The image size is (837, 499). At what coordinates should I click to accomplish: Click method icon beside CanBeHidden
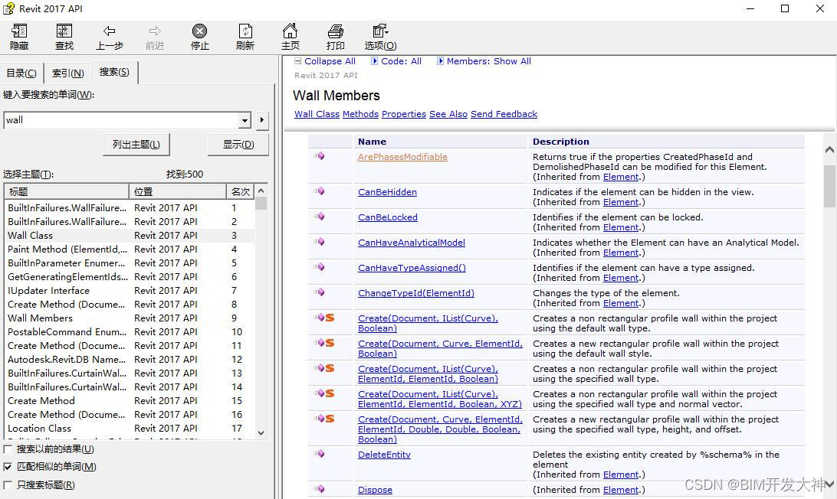click(319, 191)
